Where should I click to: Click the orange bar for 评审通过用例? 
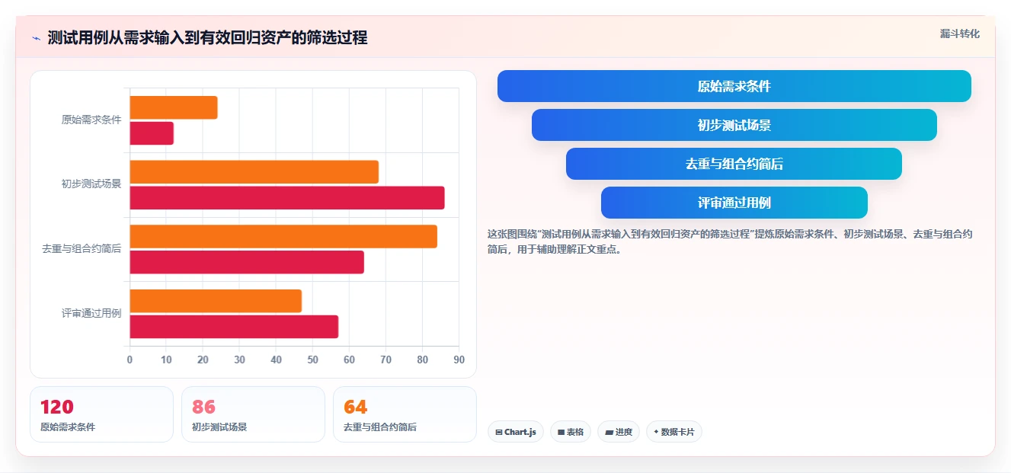tap(216, 301)
